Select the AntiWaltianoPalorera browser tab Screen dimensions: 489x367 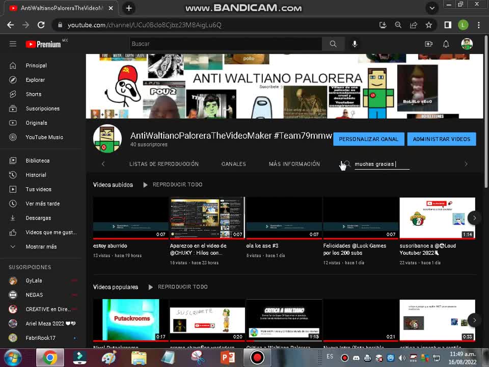tap(61, 8)
